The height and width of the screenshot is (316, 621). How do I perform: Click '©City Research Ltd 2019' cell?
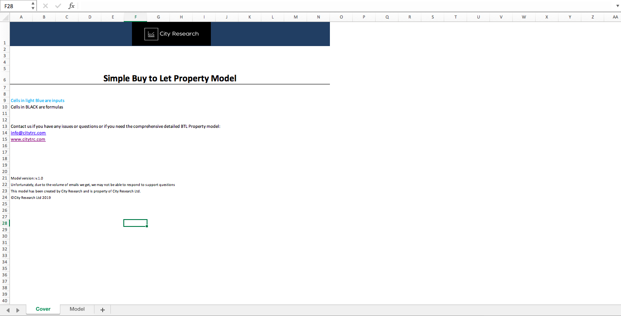coord(31,198)
